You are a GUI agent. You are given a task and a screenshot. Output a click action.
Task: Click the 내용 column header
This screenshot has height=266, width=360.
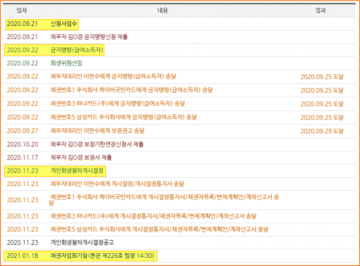162,11
